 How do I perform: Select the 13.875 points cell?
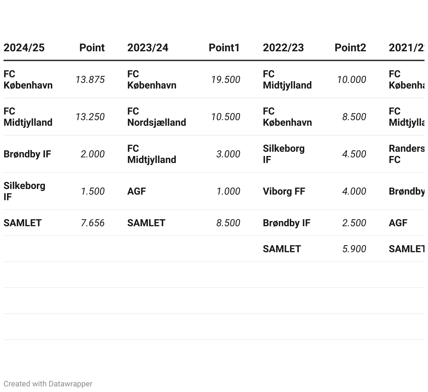click(x=90, y=80)
